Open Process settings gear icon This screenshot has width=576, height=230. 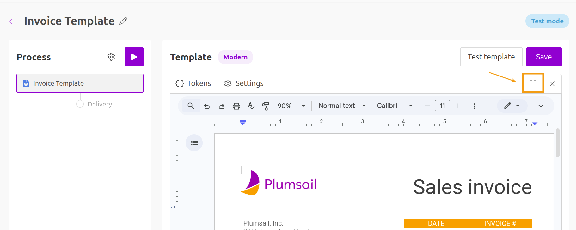click(111, 57)
